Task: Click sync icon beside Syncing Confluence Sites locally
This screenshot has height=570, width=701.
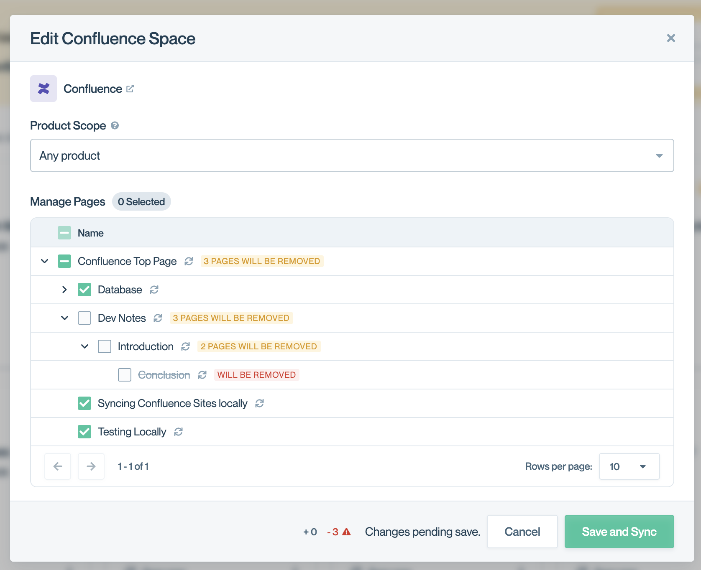Action: coord(260,403)
